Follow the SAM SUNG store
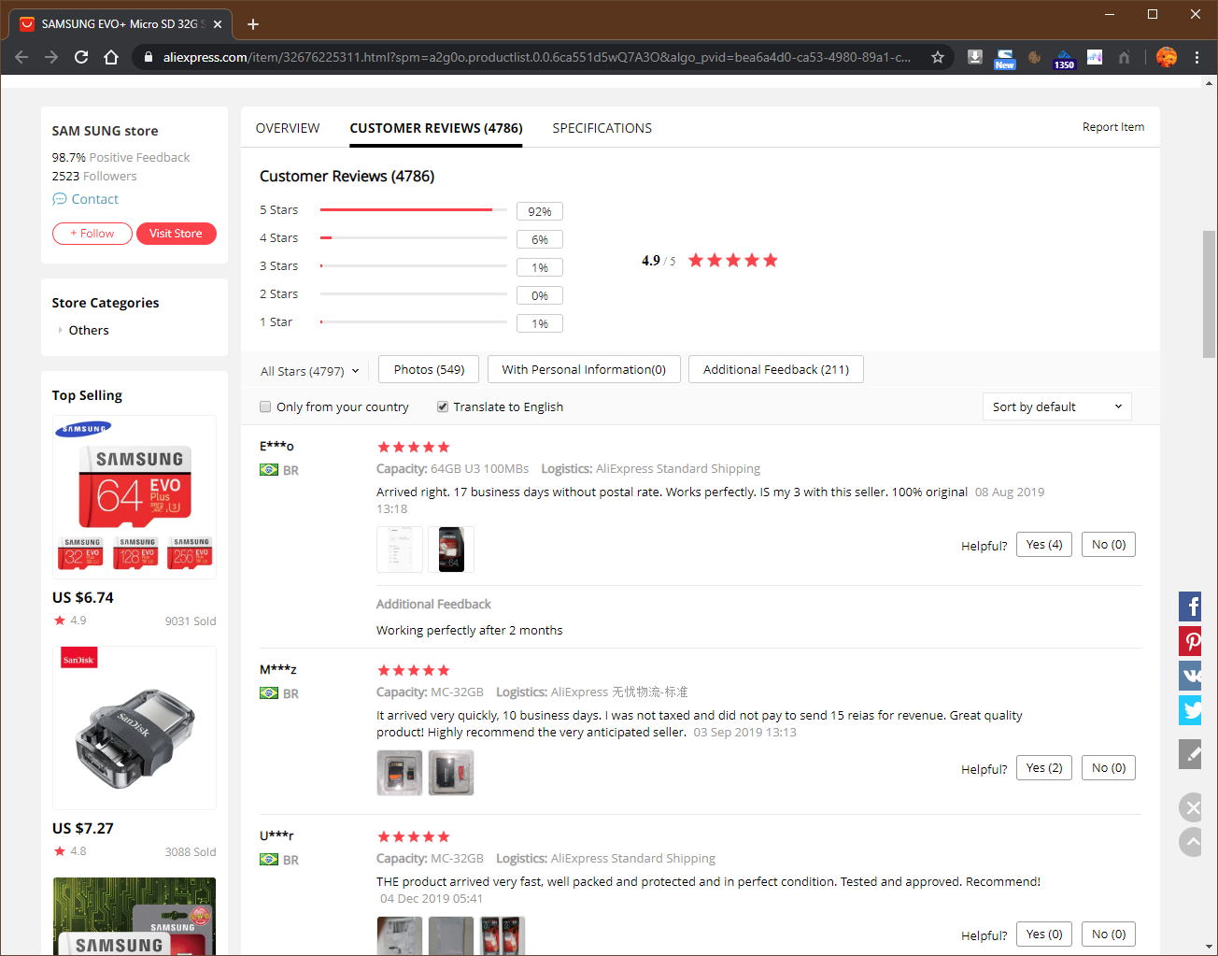 (x=92, y=234)
